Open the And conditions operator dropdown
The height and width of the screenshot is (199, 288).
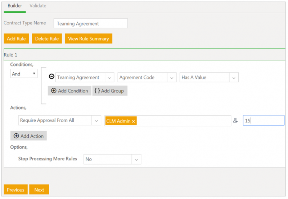[24, 74]
